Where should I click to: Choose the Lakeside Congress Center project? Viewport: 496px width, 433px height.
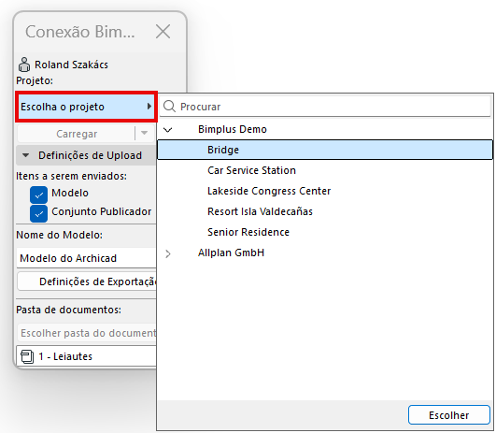pyautogui.click(x=325, y=191)
